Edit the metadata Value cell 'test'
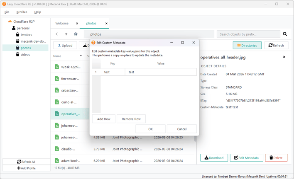 pyautogui.click(x=161, y=72)
